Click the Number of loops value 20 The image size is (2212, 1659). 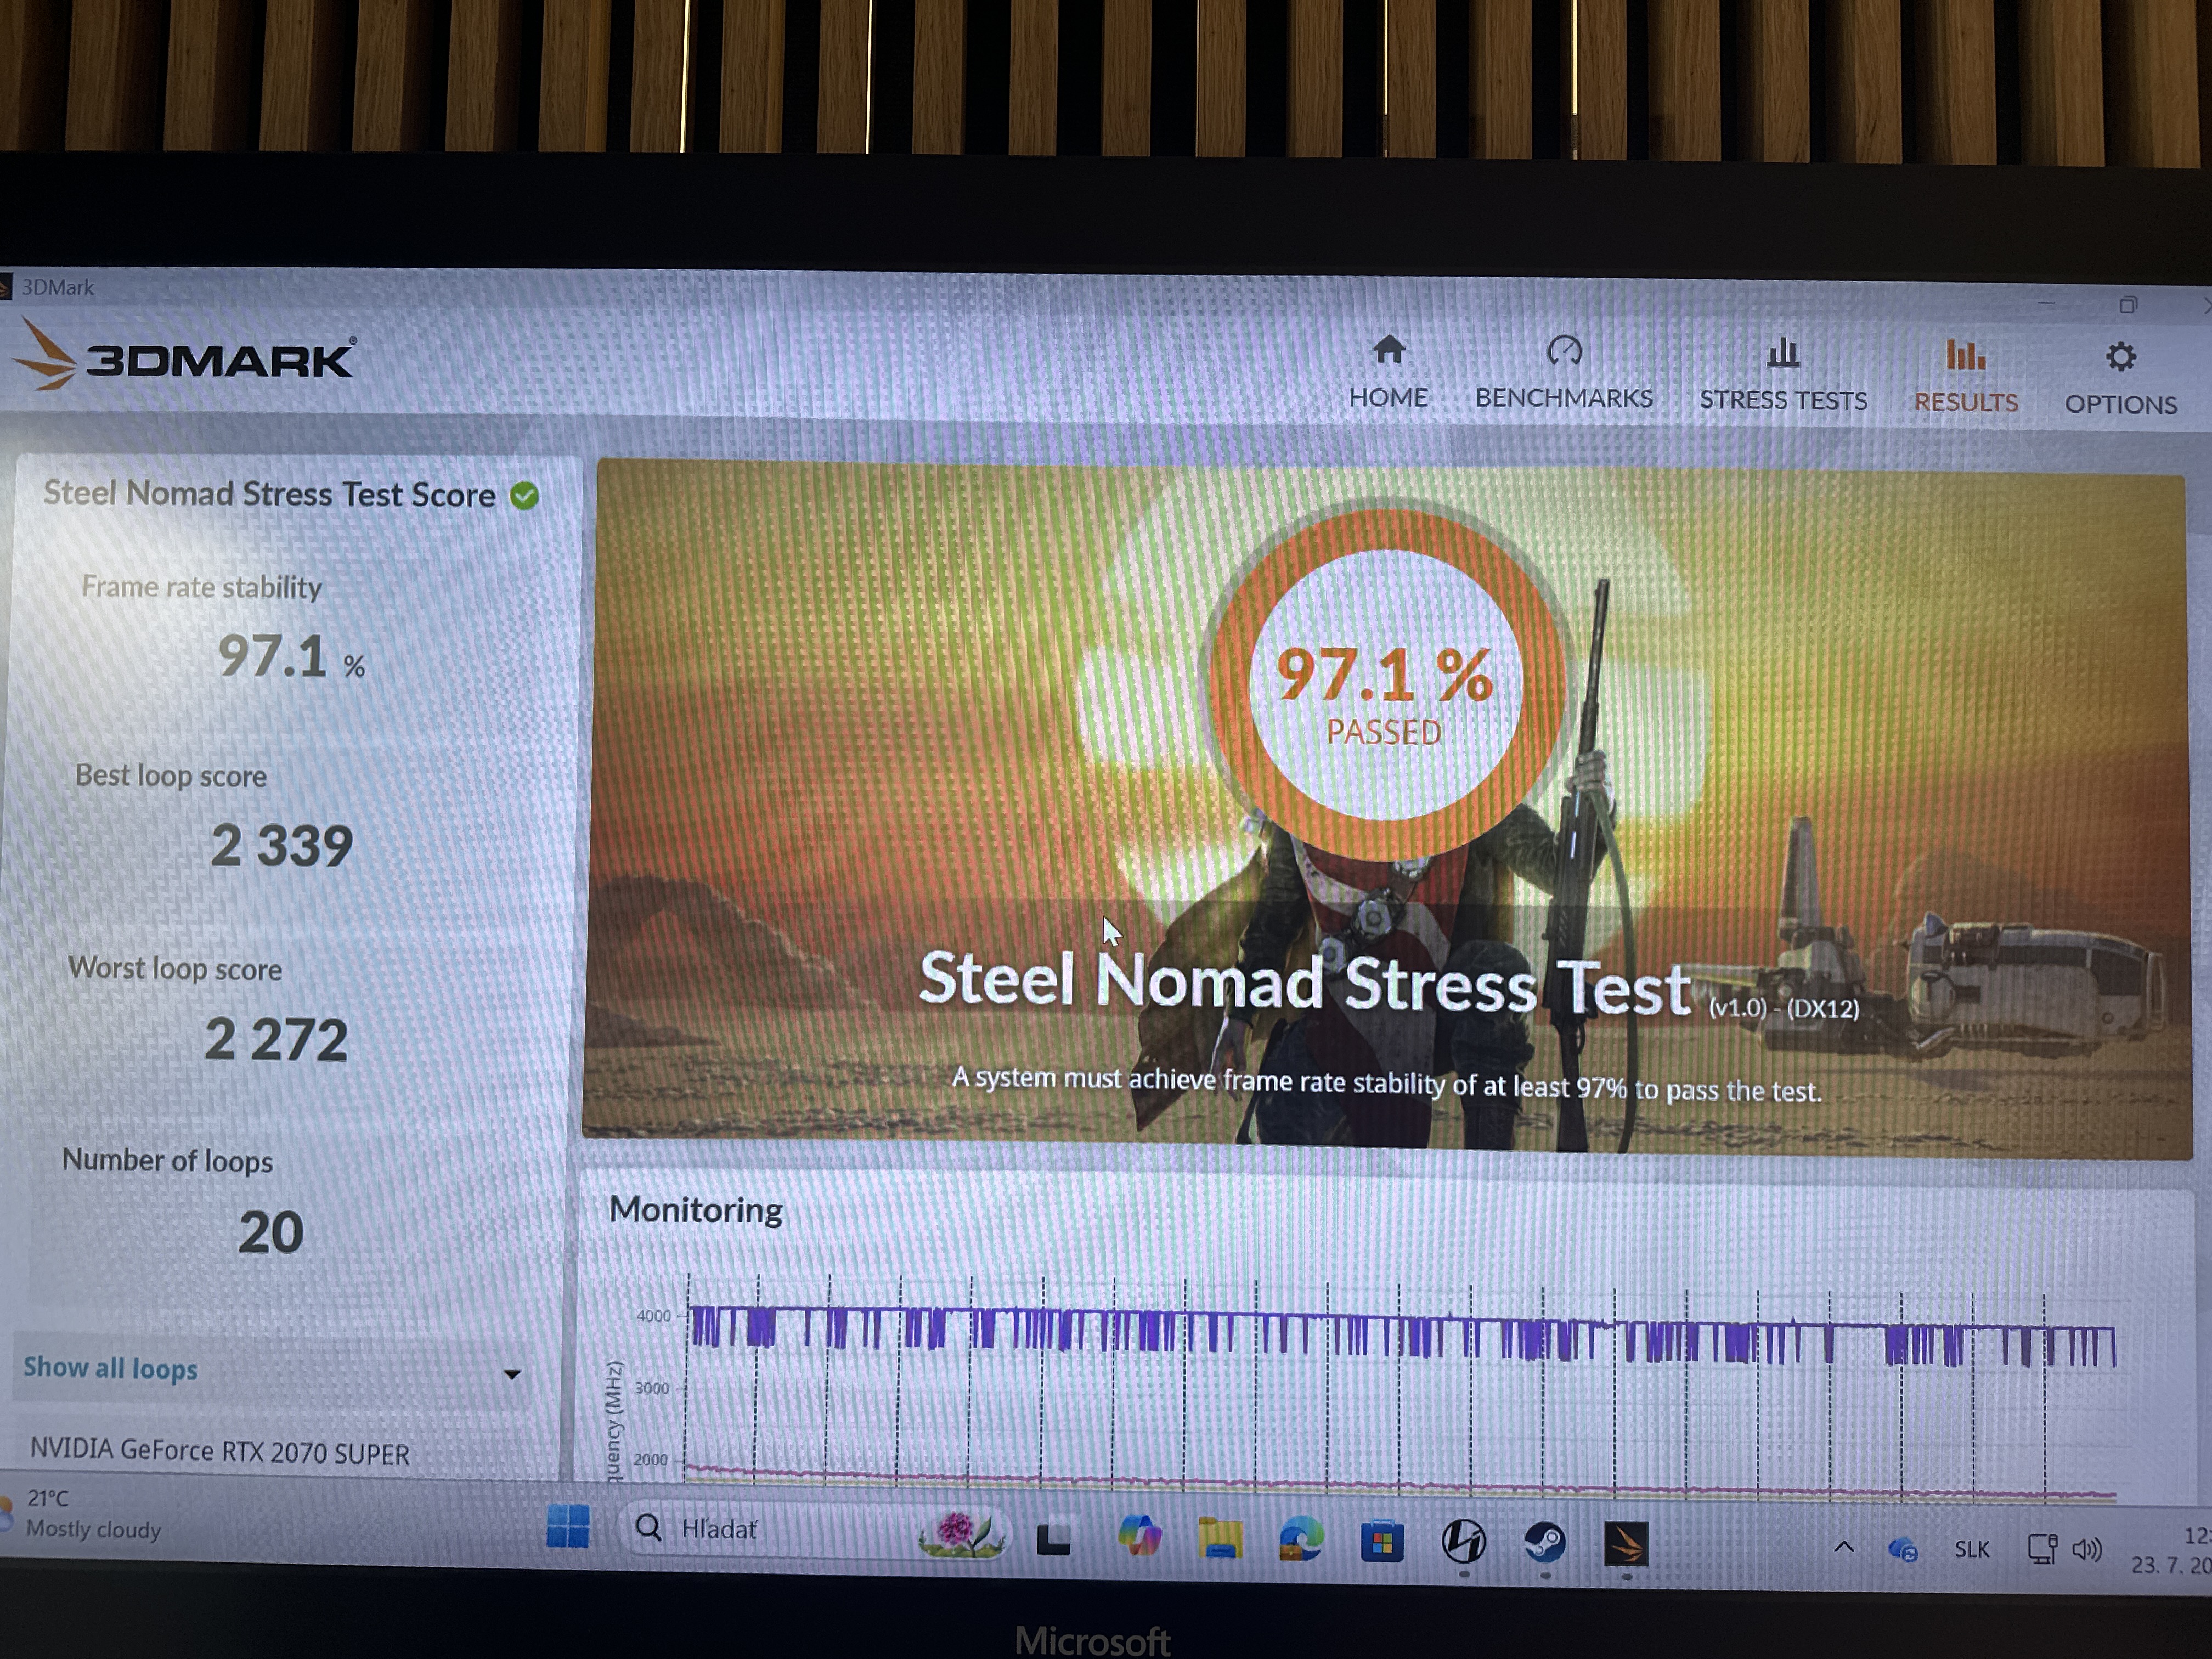click(x=271, y=1232)
